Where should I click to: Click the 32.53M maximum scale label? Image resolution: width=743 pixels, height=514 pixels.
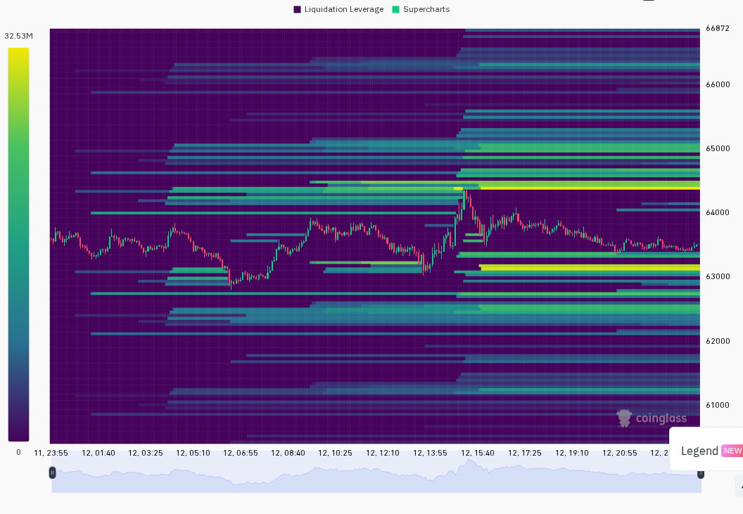coord(18,36)
